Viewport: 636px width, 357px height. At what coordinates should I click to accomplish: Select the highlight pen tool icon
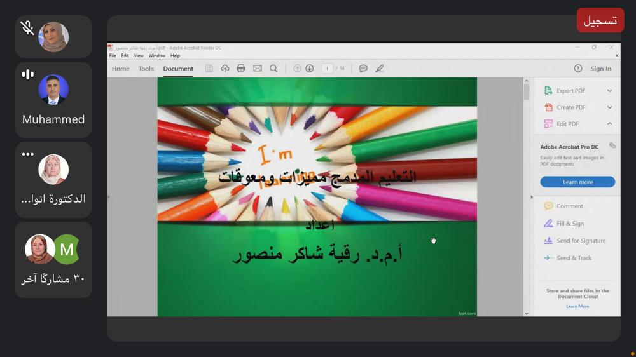[380, 69]
